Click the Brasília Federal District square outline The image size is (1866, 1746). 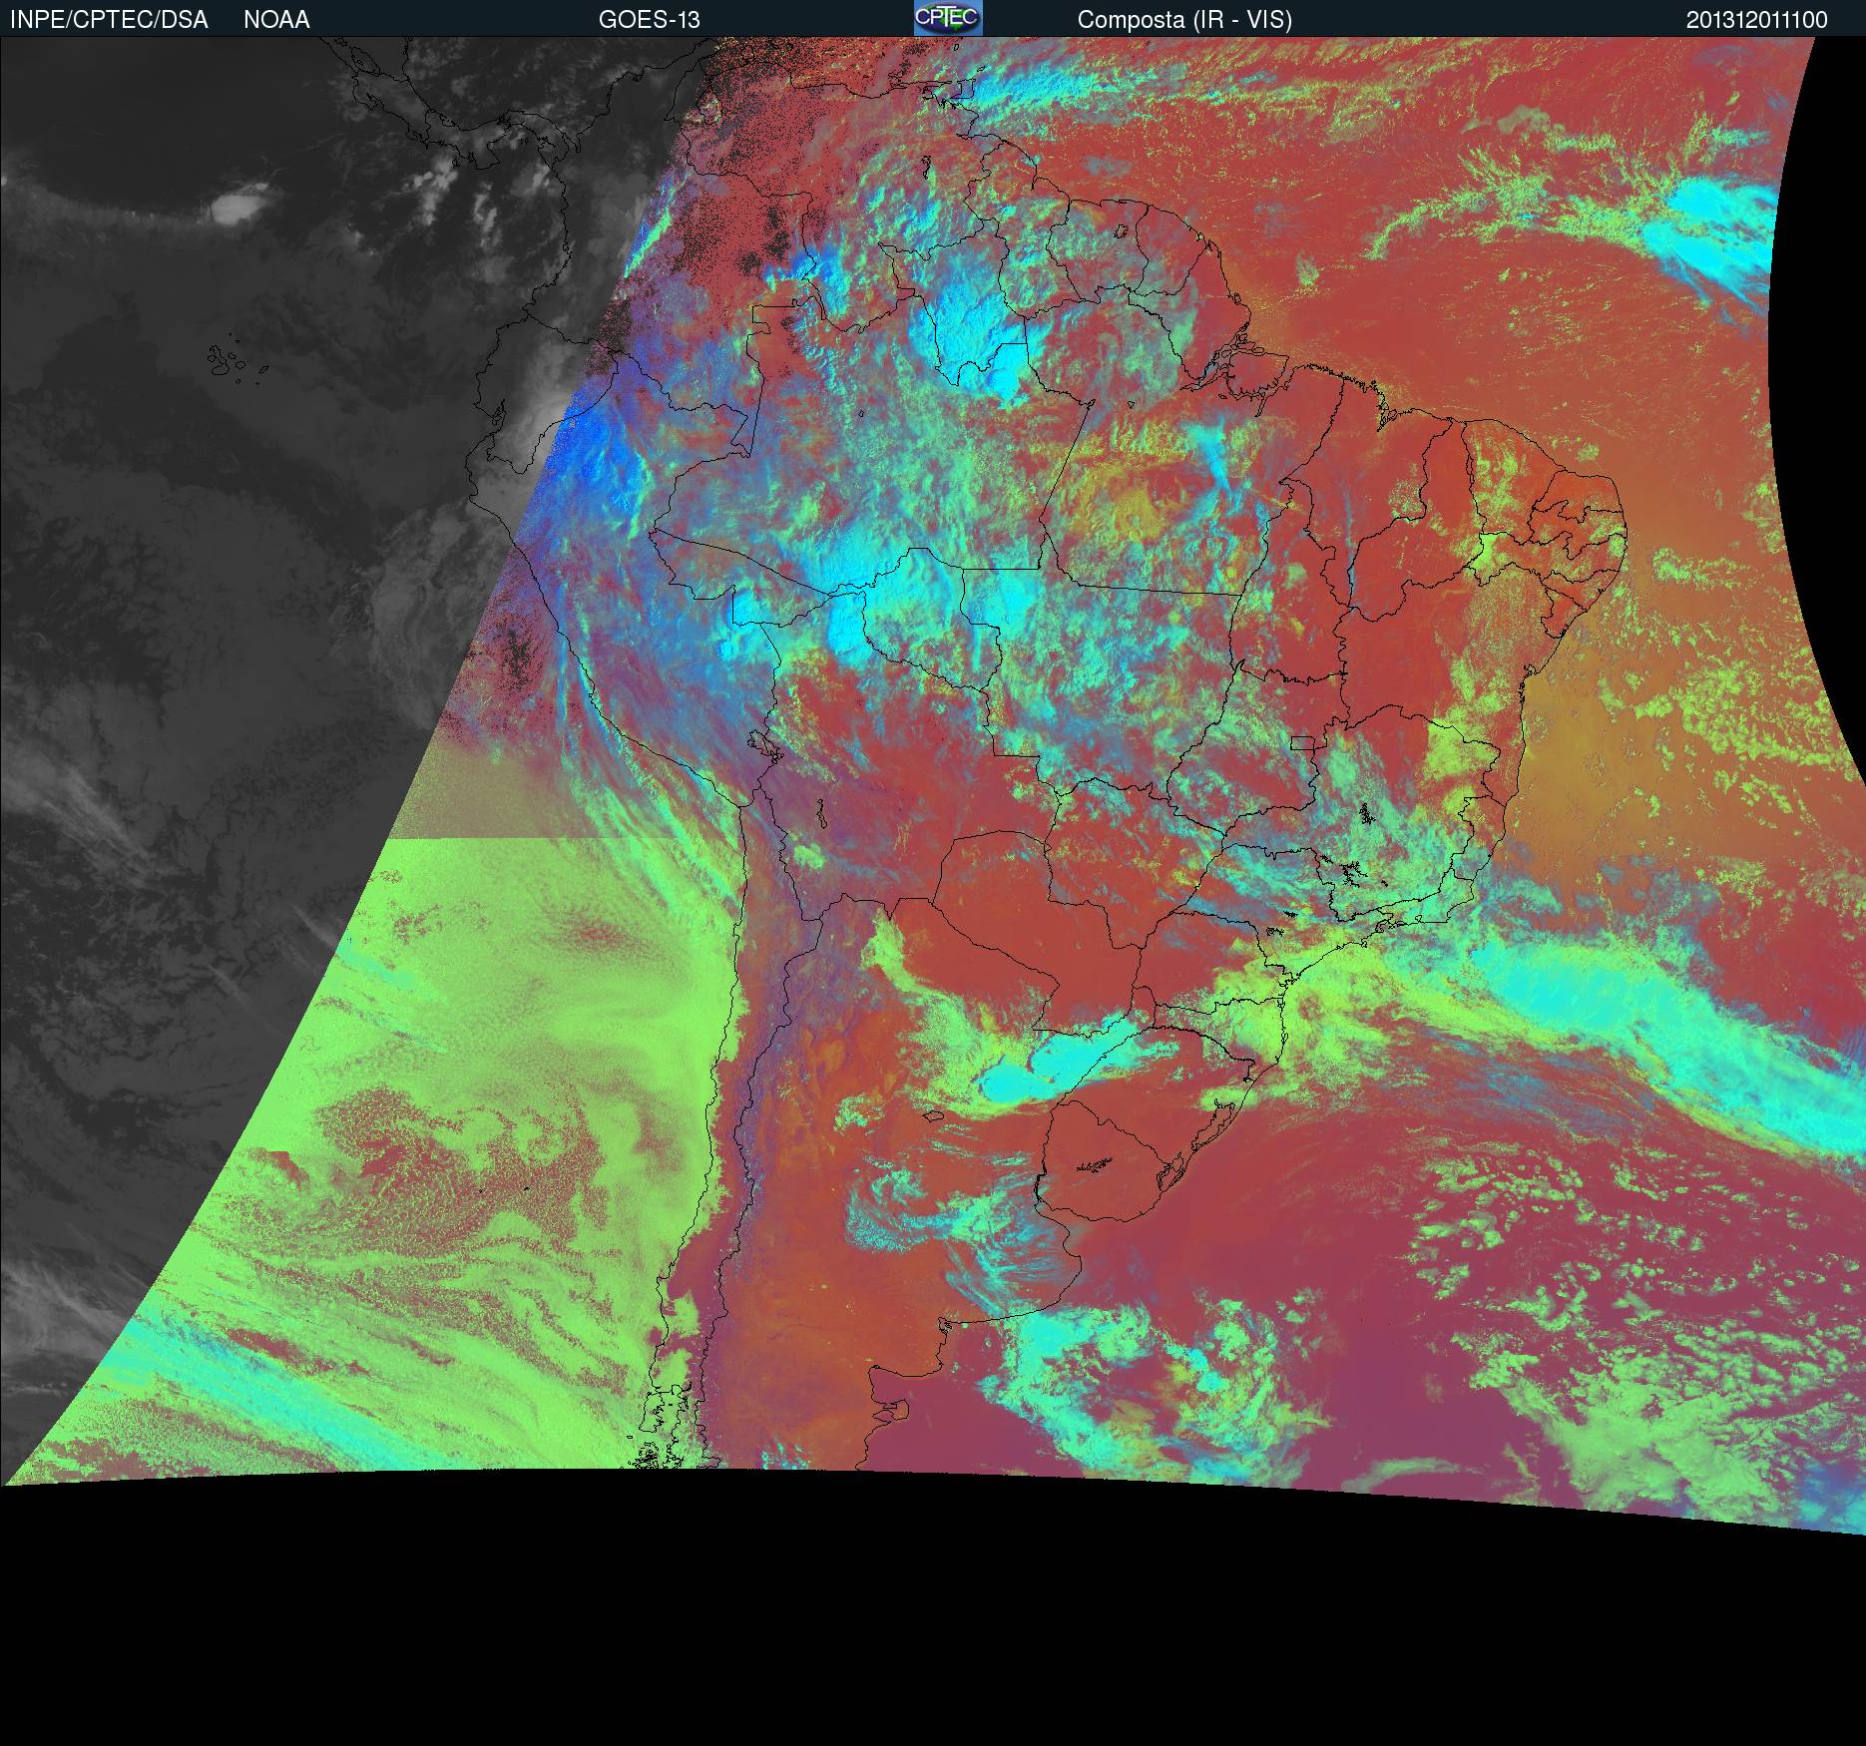point(1302,742)
